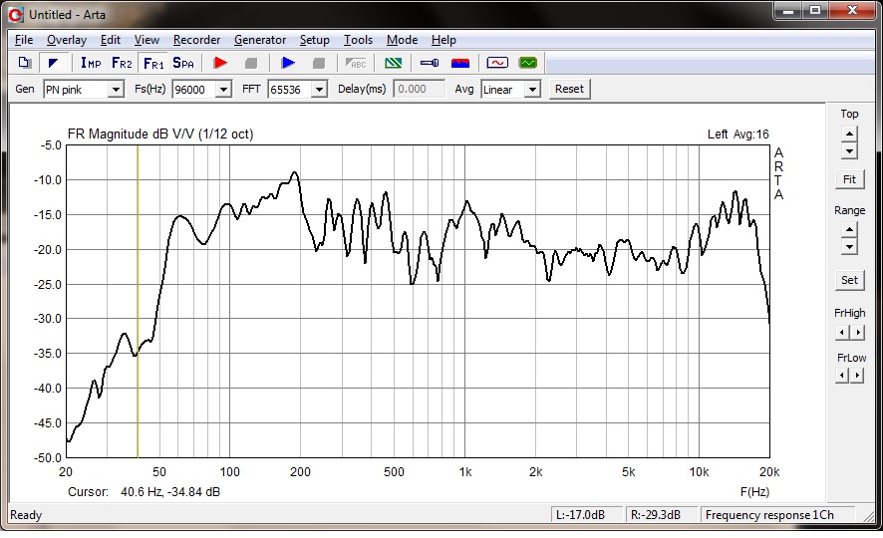Click the FrHigh left arrow
The width and height of the screenshot is (883, 538).
[x=842, y=332]
